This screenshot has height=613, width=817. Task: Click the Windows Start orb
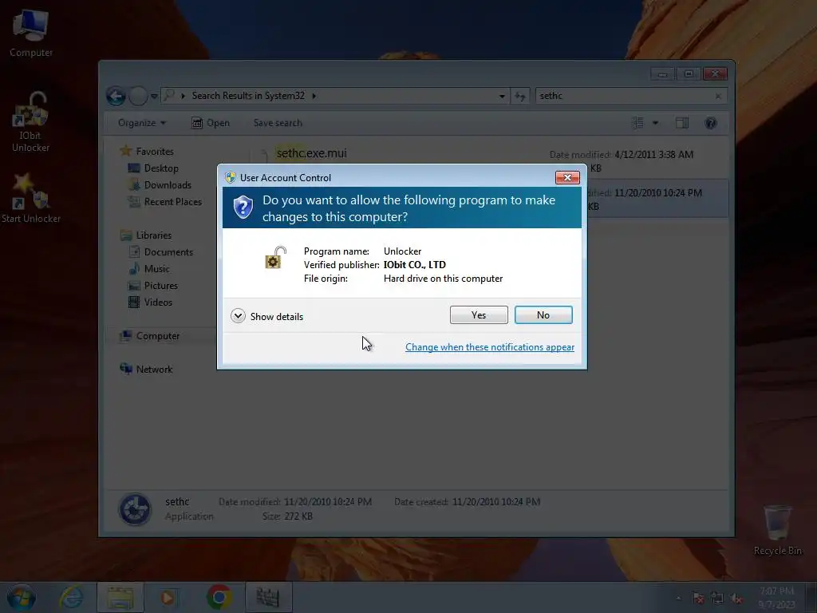coord(22,597)
